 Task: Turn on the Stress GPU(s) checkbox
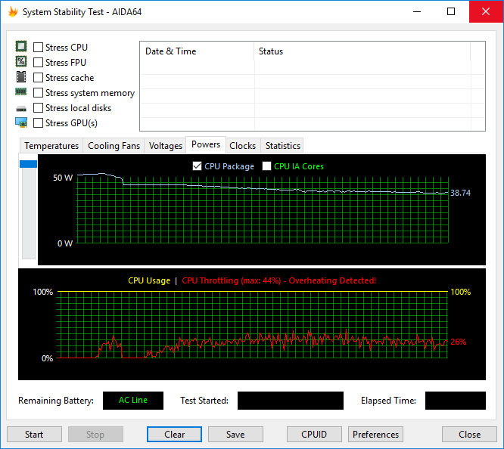point(39,122)
